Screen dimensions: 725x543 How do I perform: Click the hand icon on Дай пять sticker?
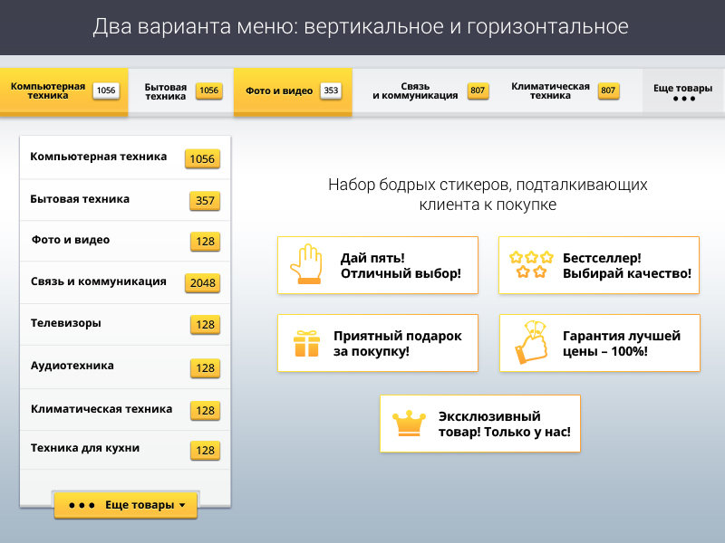click(x=306, y=263)
